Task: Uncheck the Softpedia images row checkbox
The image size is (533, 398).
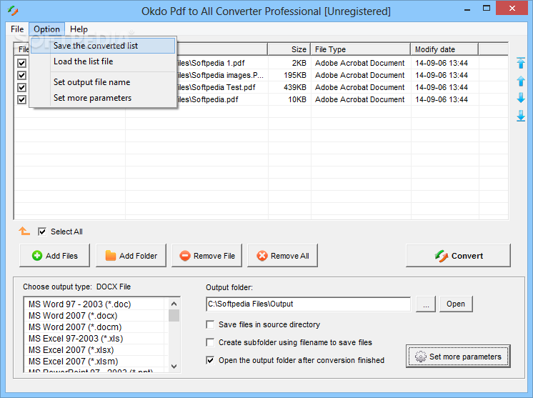Action: point(21,75)
